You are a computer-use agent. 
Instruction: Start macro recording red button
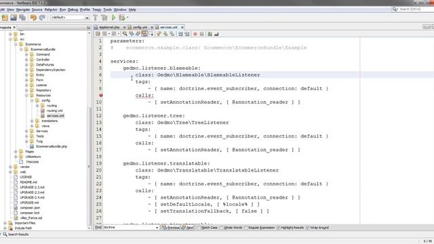click(x=195, y=34)
